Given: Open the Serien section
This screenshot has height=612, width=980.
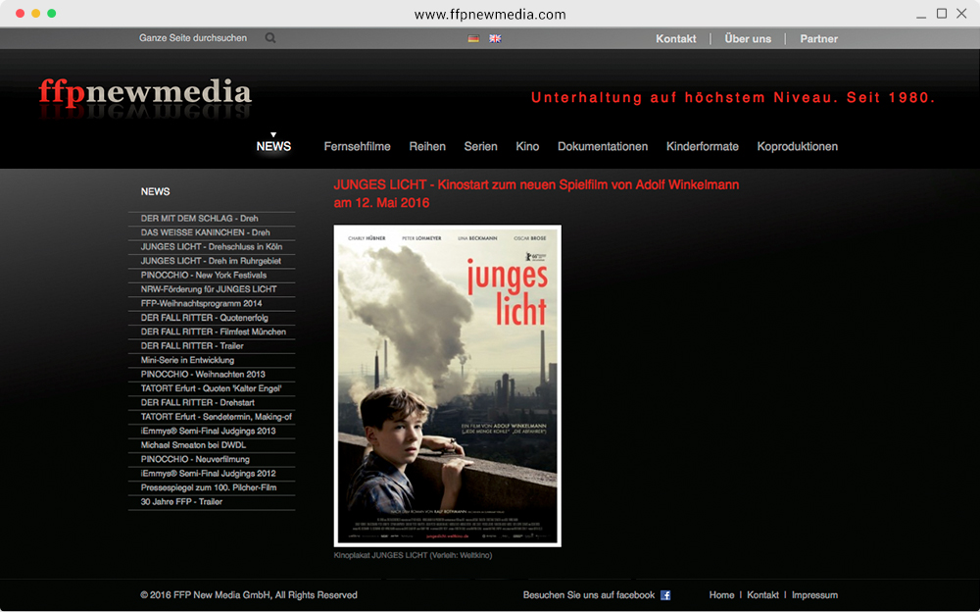Looking at the screenshot, I should 480,146.
